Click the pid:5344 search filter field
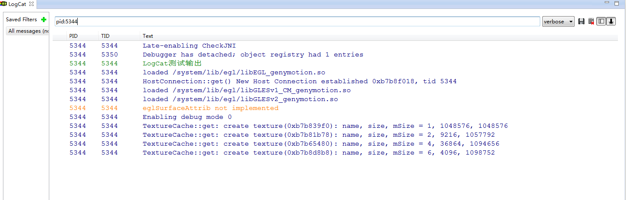 pyautogui.click(x=297, y=21)
